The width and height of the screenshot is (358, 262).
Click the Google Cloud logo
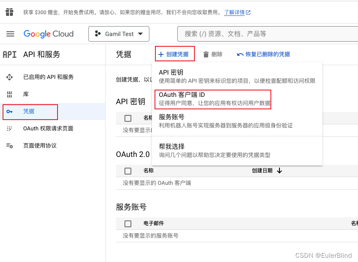click(x=49, y=34)
